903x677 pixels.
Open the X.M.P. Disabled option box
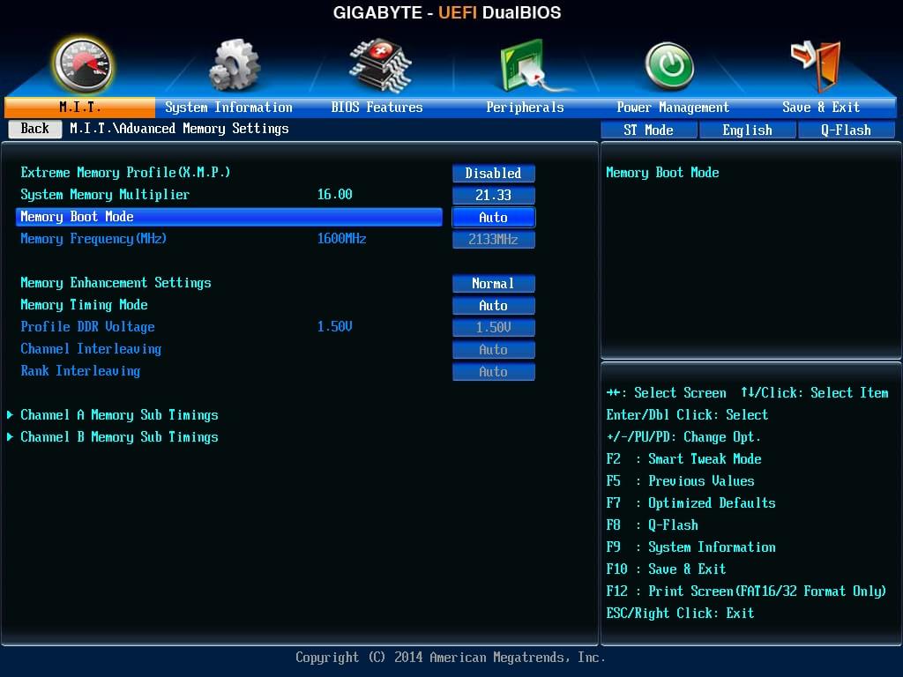click(494, 174)
